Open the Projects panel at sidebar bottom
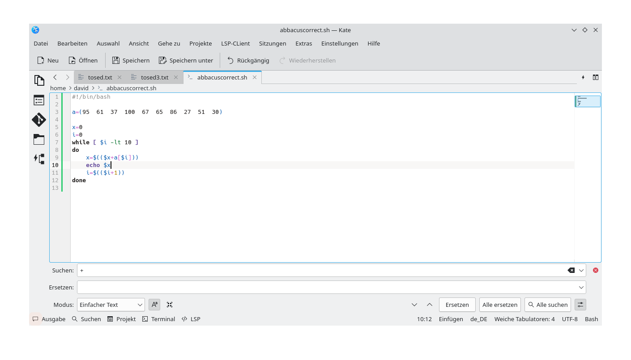The image size is (631, 360). 39,159
